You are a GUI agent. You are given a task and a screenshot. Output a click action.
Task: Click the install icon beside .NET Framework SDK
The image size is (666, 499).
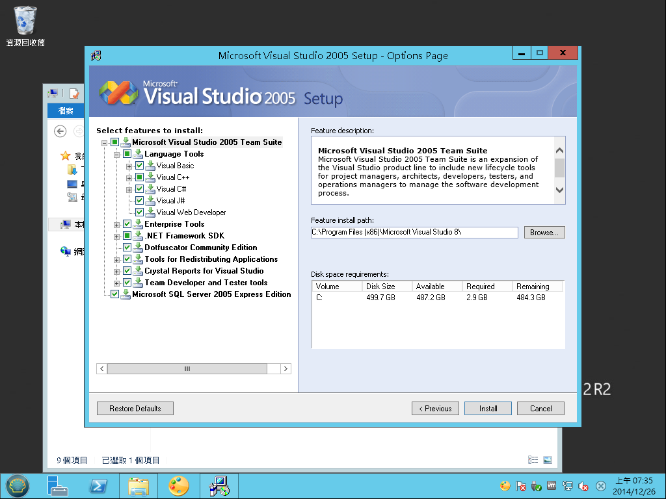(138, 235)
